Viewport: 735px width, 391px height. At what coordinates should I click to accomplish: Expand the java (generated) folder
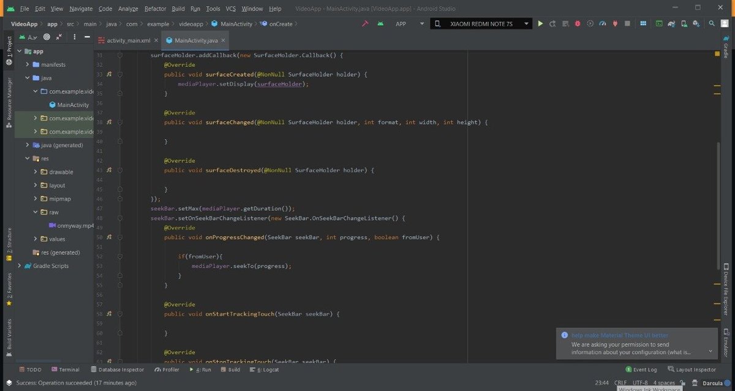[x=28, y=145]
